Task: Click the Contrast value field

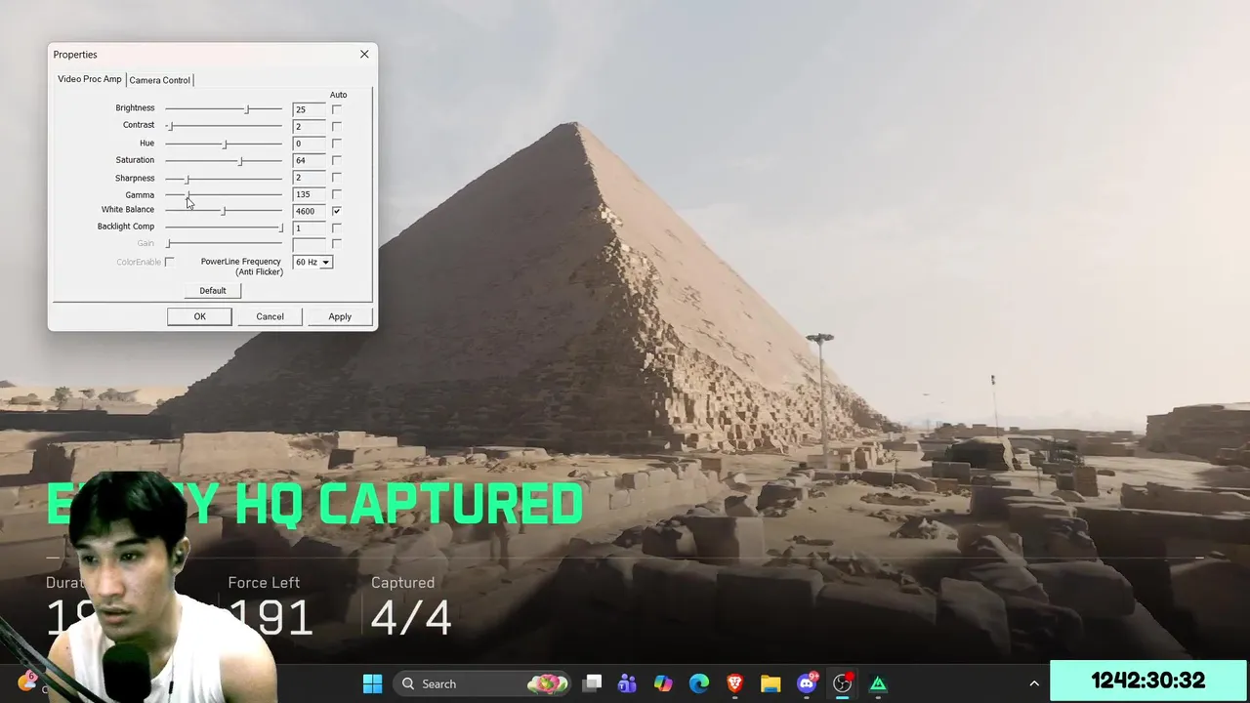Action: coord(309,126)
